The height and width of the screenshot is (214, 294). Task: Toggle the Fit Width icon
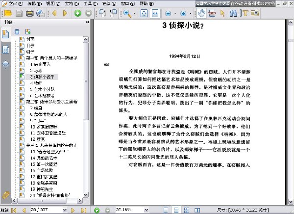point(155,13)
